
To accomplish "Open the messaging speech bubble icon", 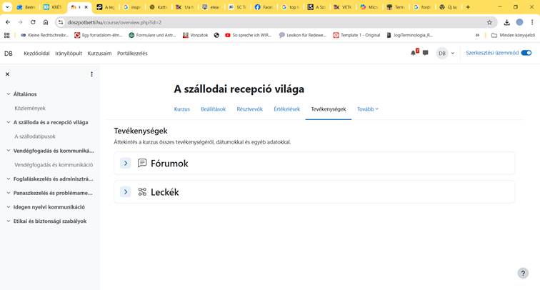I will pos(425,53).
